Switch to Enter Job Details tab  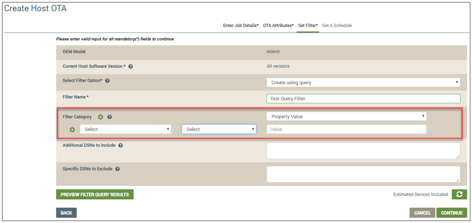coord(241,25)
